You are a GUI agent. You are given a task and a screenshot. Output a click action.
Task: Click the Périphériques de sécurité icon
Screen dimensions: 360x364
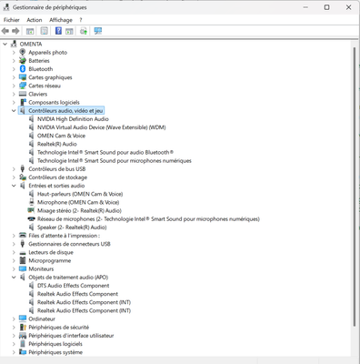23,327
